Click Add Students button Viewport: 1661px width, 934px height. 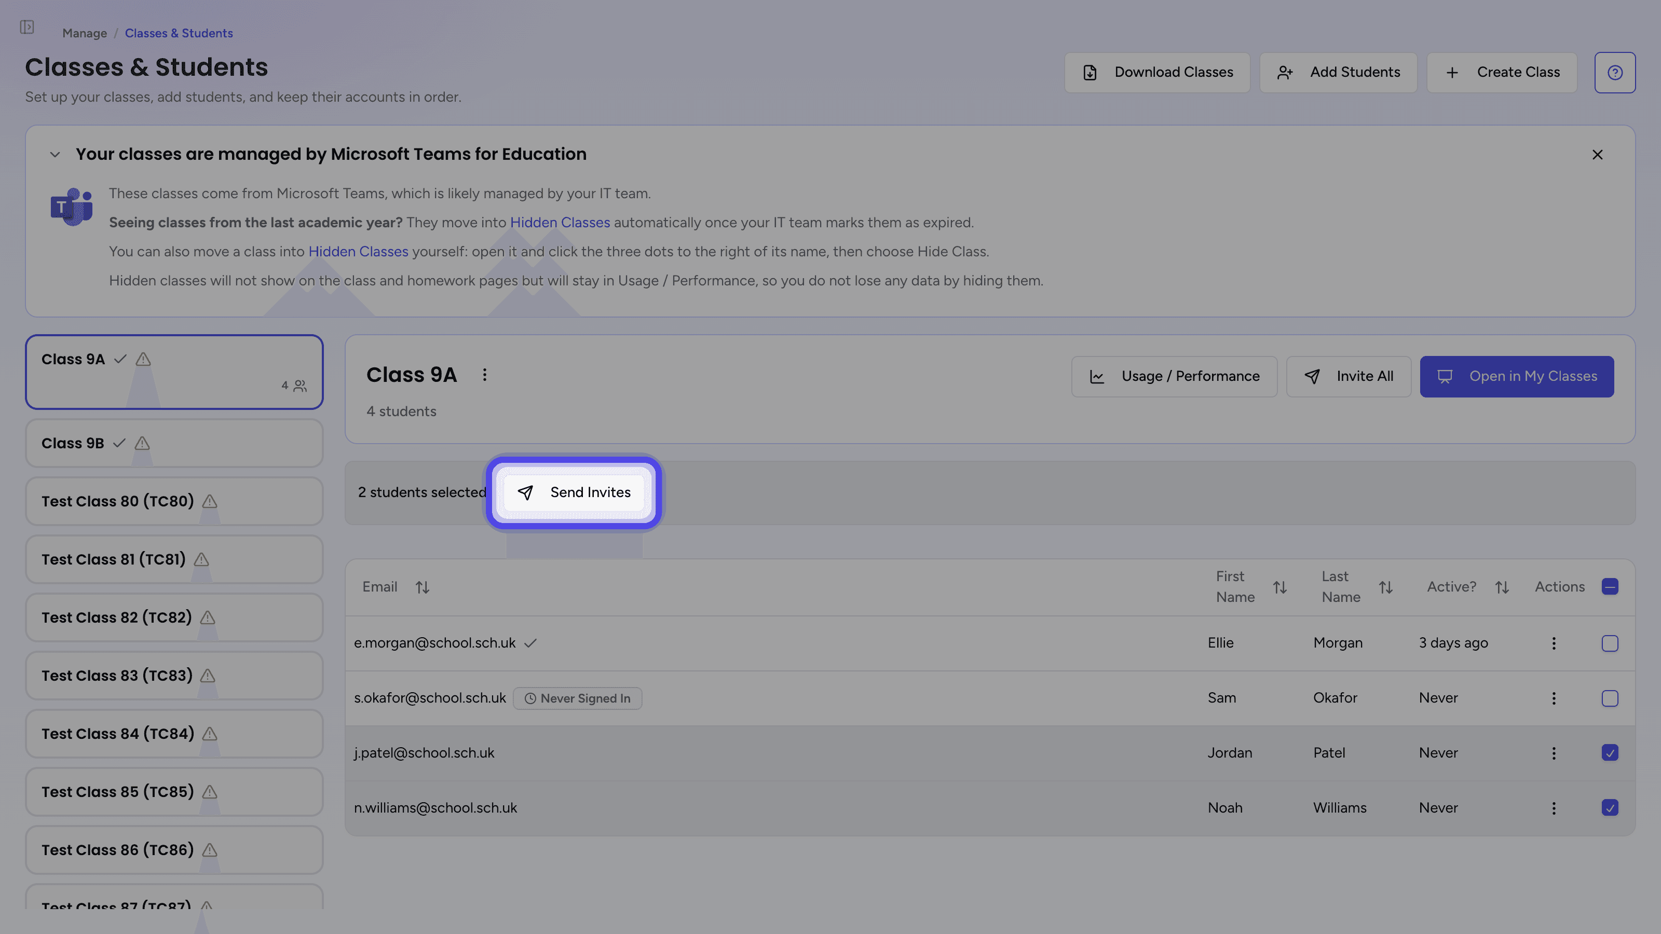click(1338, 72)
